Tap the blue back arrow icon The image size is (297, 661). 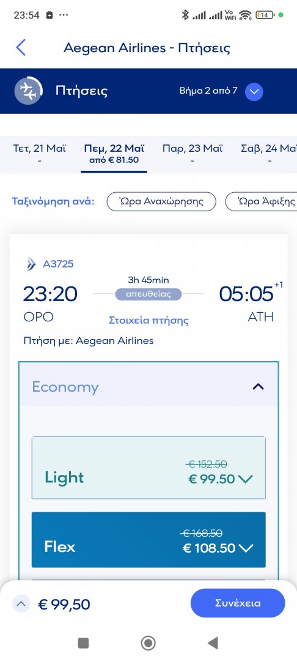click(21, 48)
